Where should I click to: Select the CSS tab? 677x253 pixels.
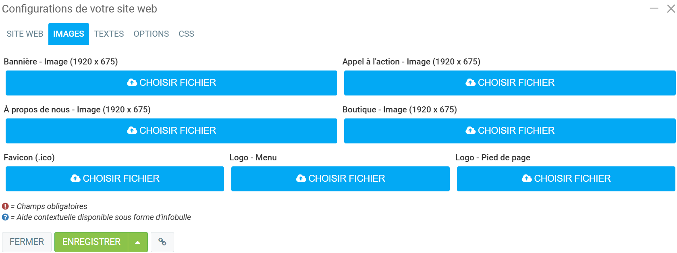[x=186, y=34]
